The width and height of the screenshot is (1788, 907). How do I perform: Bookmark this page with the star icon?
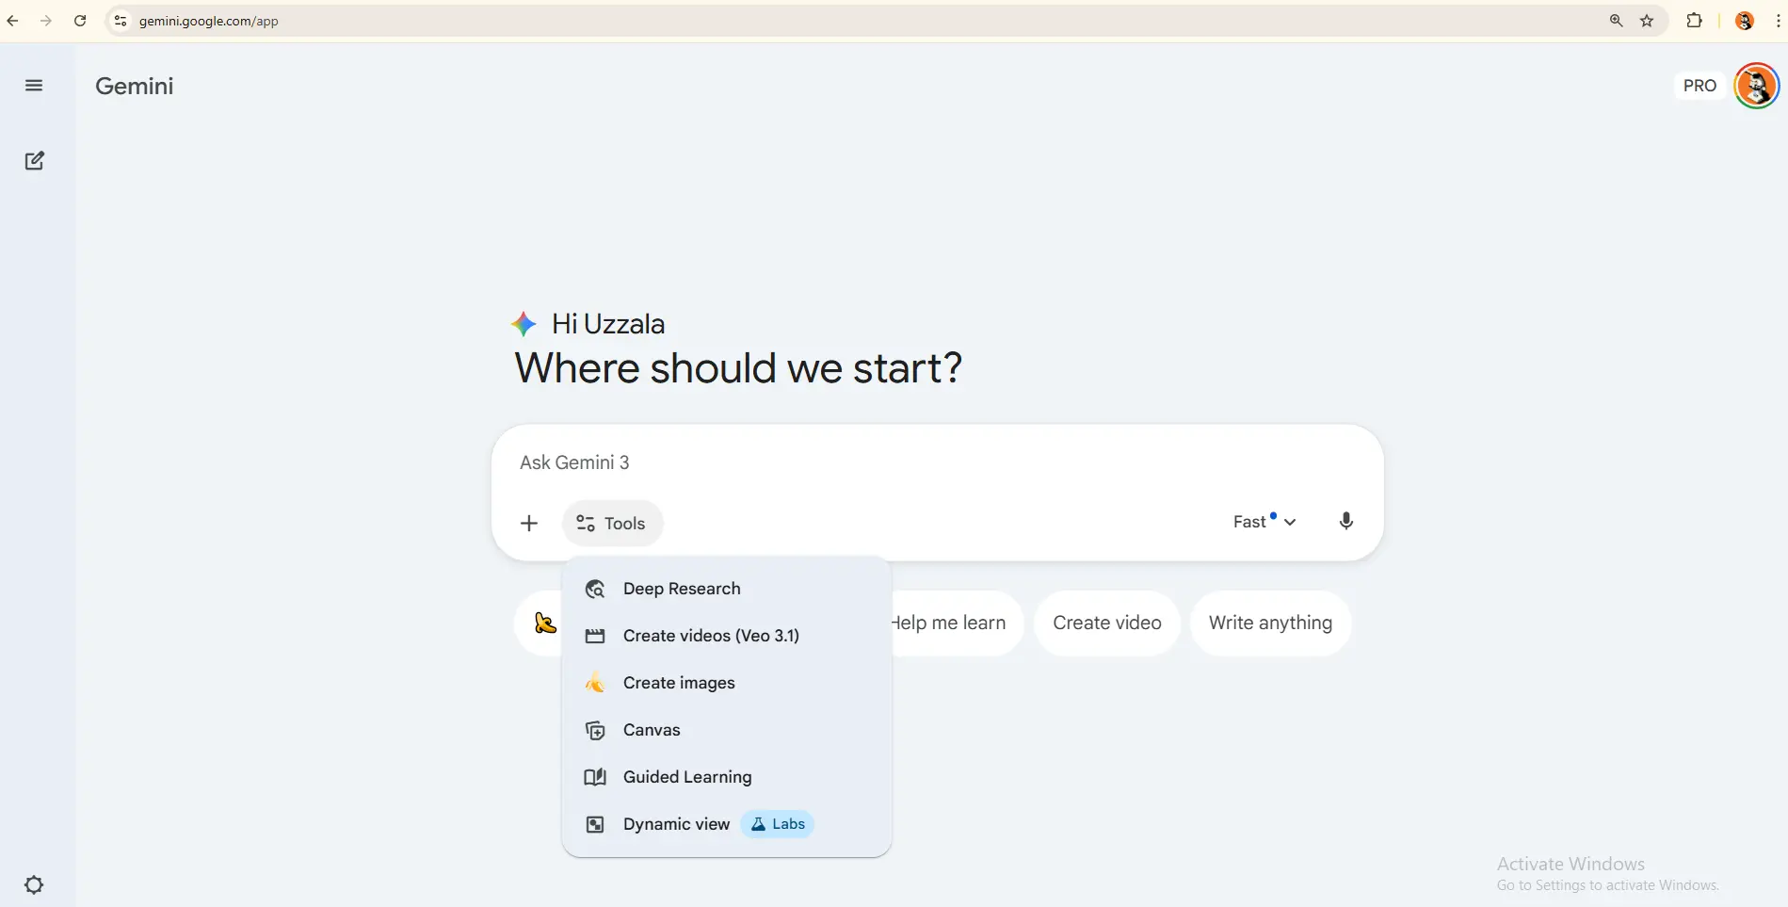click(1647, 21)
